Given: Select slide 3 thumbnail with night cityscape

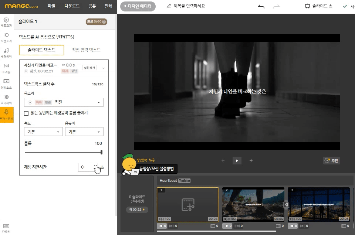Looking at the screenshot, I should tap(318, 205).
